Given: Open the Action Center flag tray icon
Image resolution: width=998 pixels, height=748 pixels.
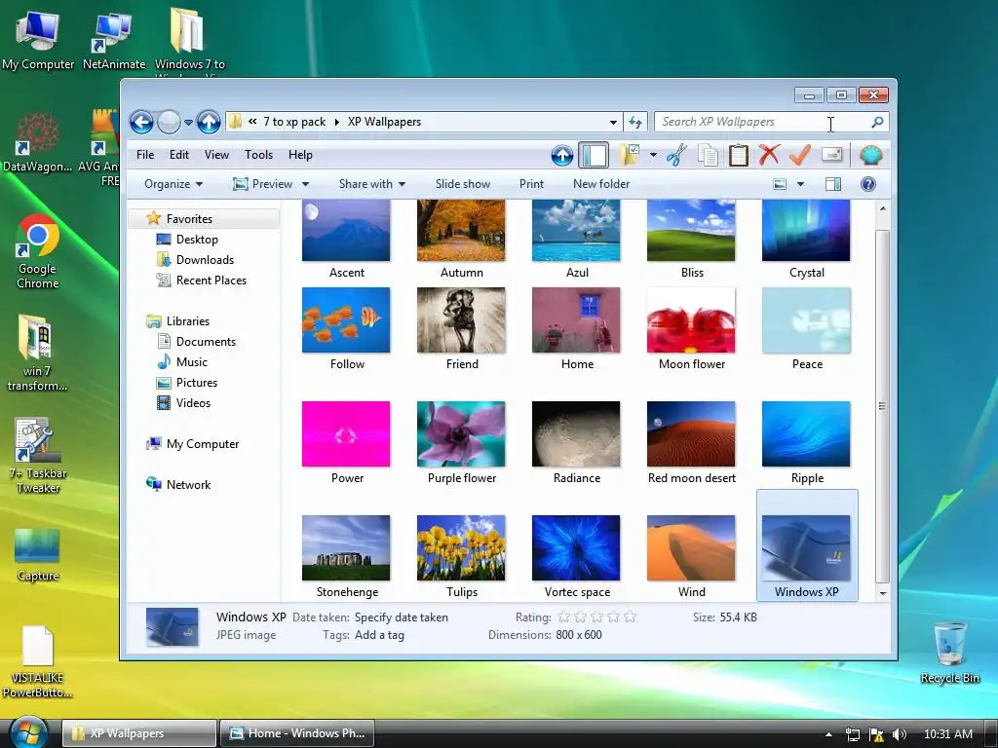Looking at the screenshot, I should pos(876,734).
